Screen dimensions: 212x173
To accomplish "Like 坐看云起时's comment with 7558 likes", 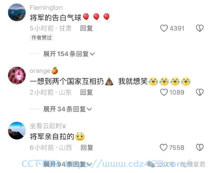I will [x=163, y=147].
